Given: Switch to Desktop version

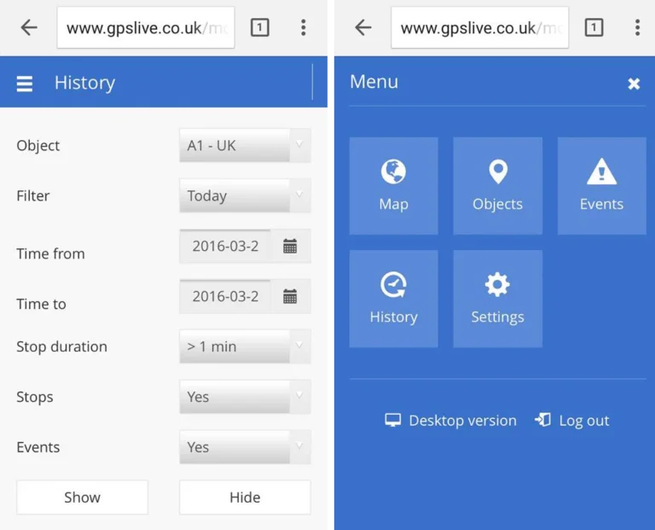Looking at the screenshot, I should coord(451,421).
